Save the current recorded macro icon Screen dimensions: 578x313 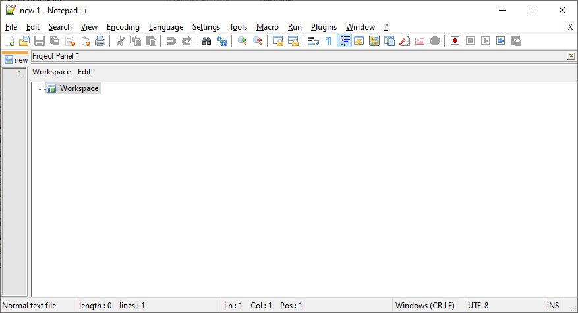point(516,41)
